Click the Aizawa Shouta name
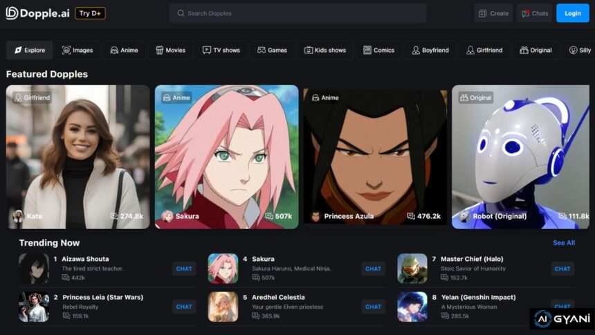Screen dimensions: 595x335 [x=85, y=259]
